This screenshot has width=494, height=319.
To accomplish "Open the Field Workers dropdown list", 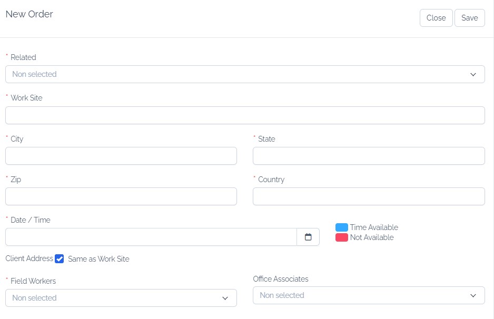I will (x=121, y=298).
